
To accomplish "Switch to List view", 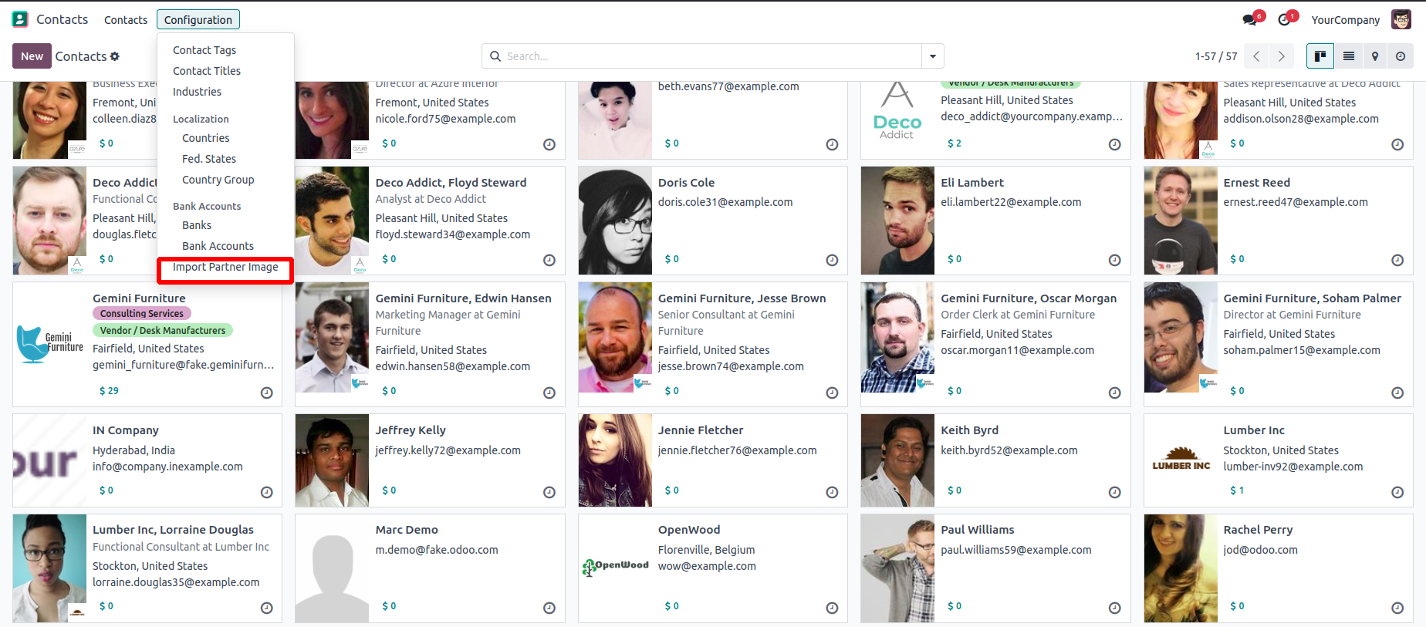I will coord(1349,56).
